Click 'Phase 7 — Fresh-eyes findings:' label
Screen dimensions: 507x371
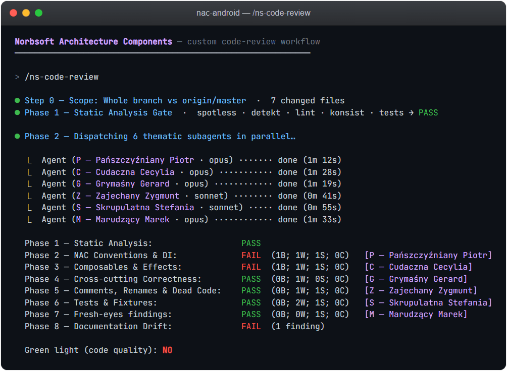(x=98, y=315)
